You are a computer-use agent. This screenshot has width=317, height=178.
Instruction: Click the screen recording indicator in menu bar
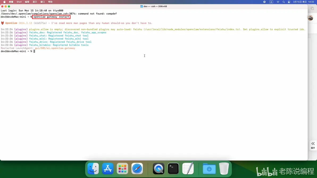[x=264, y=2]
